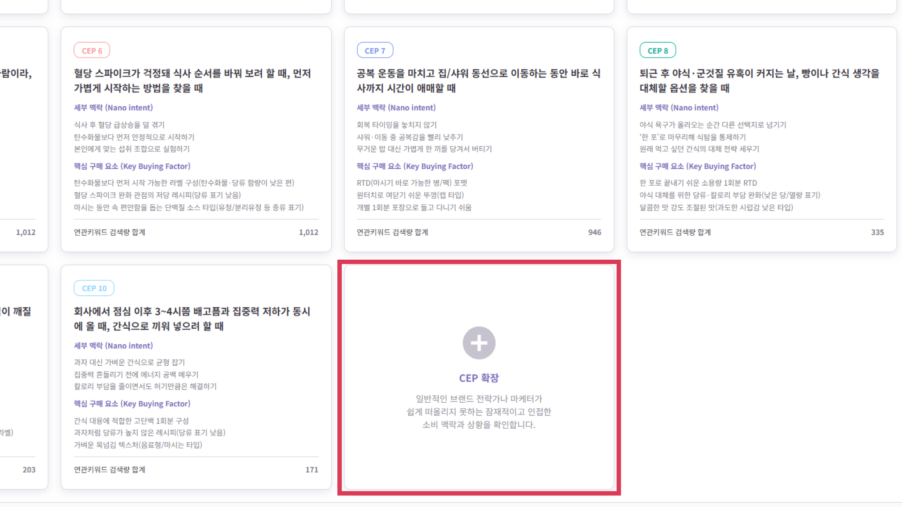
Task: Click the CEP 8 badge
Action: point(658,51)
